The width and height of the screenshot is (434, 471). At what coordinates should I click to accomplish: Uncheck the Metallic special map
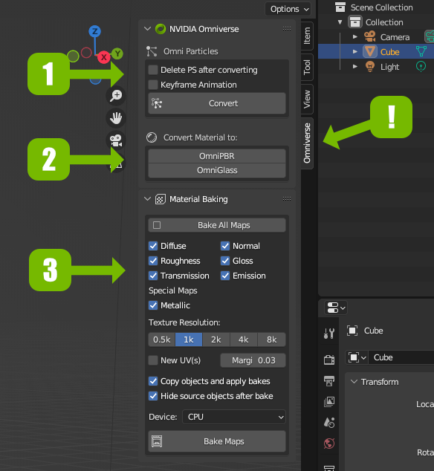point(153,305)
